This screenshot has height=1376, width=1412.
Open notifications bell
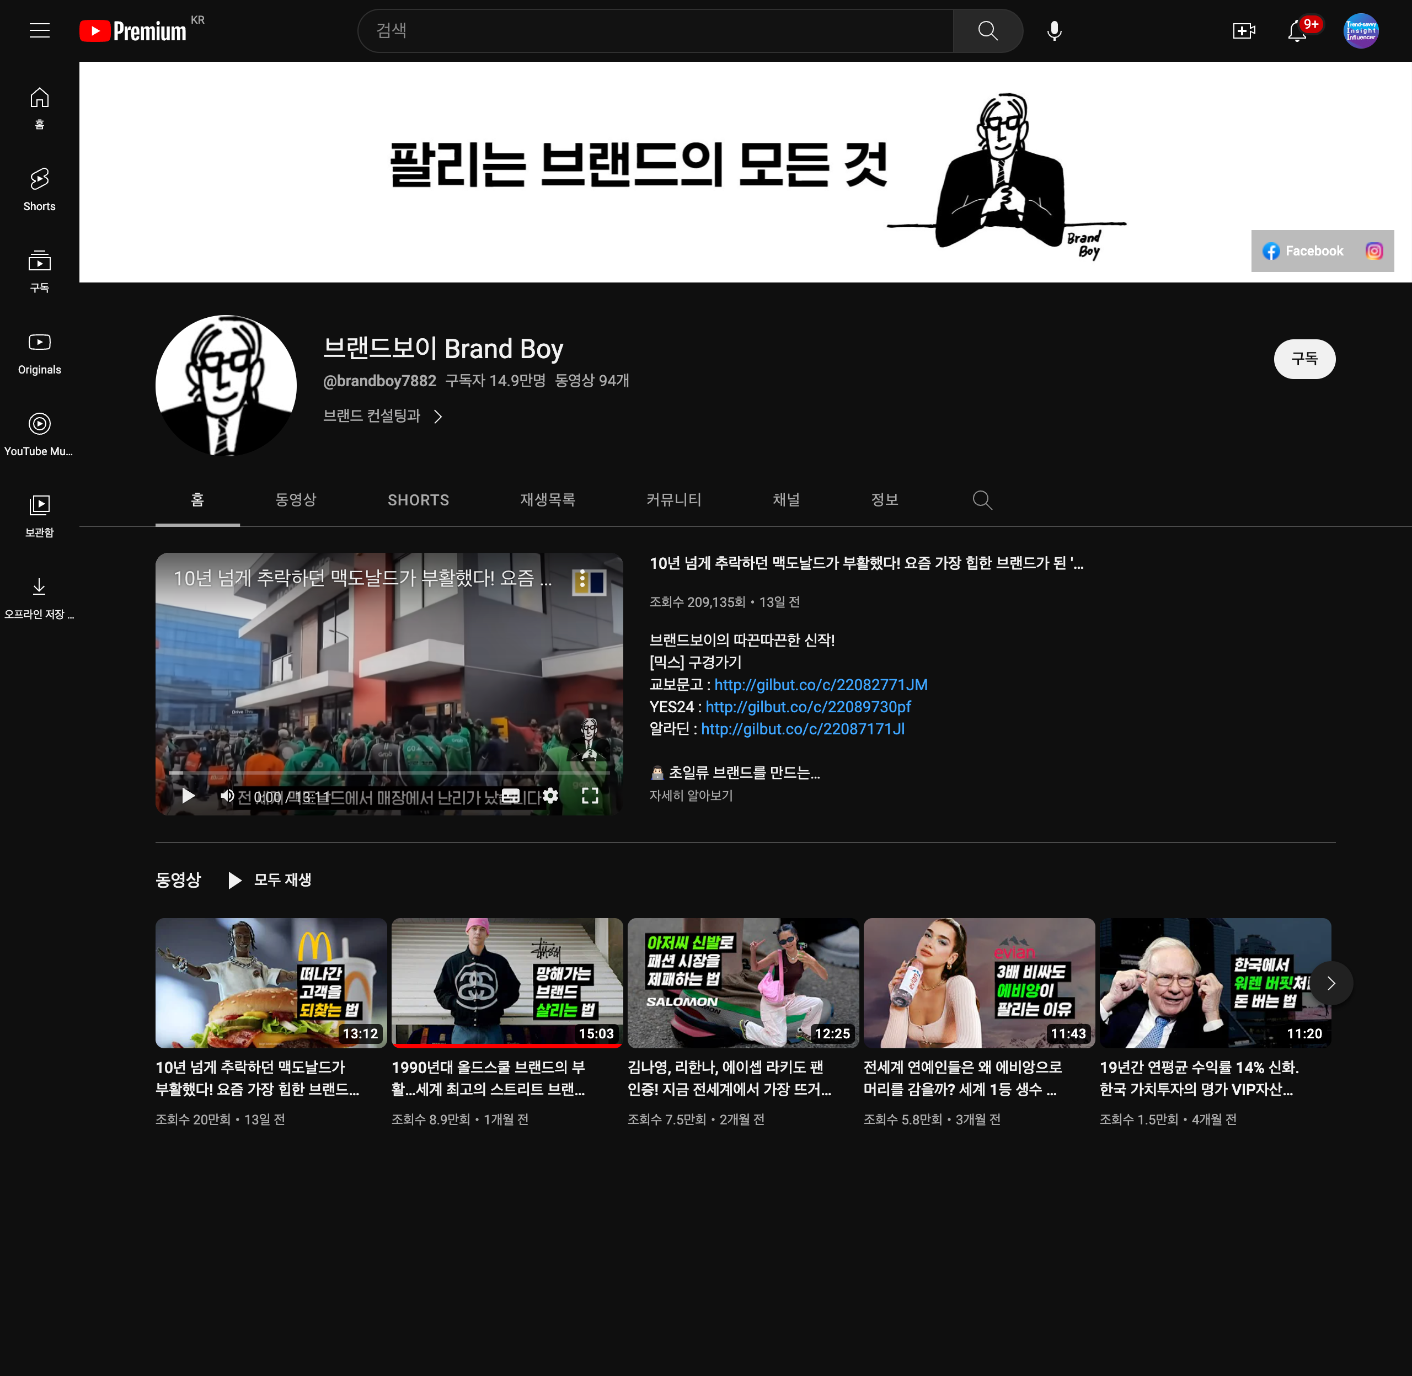click(1297, 30)
